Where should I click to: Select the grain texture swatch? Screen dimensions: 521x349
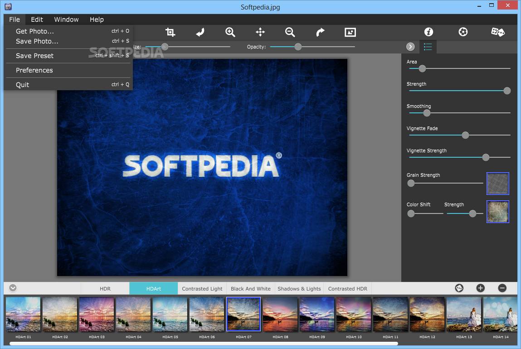498,183
